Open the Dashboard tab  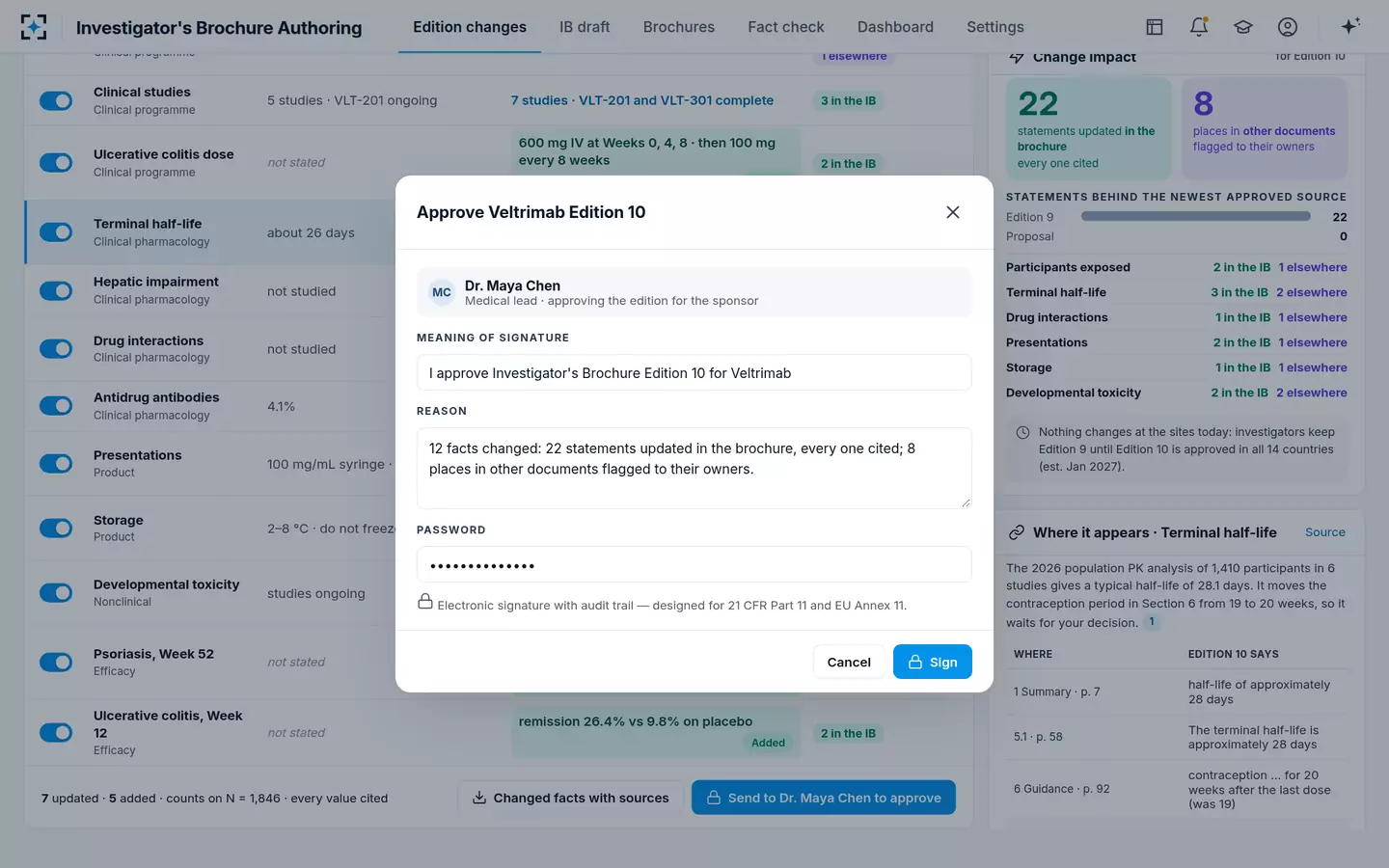coord(895,27)
